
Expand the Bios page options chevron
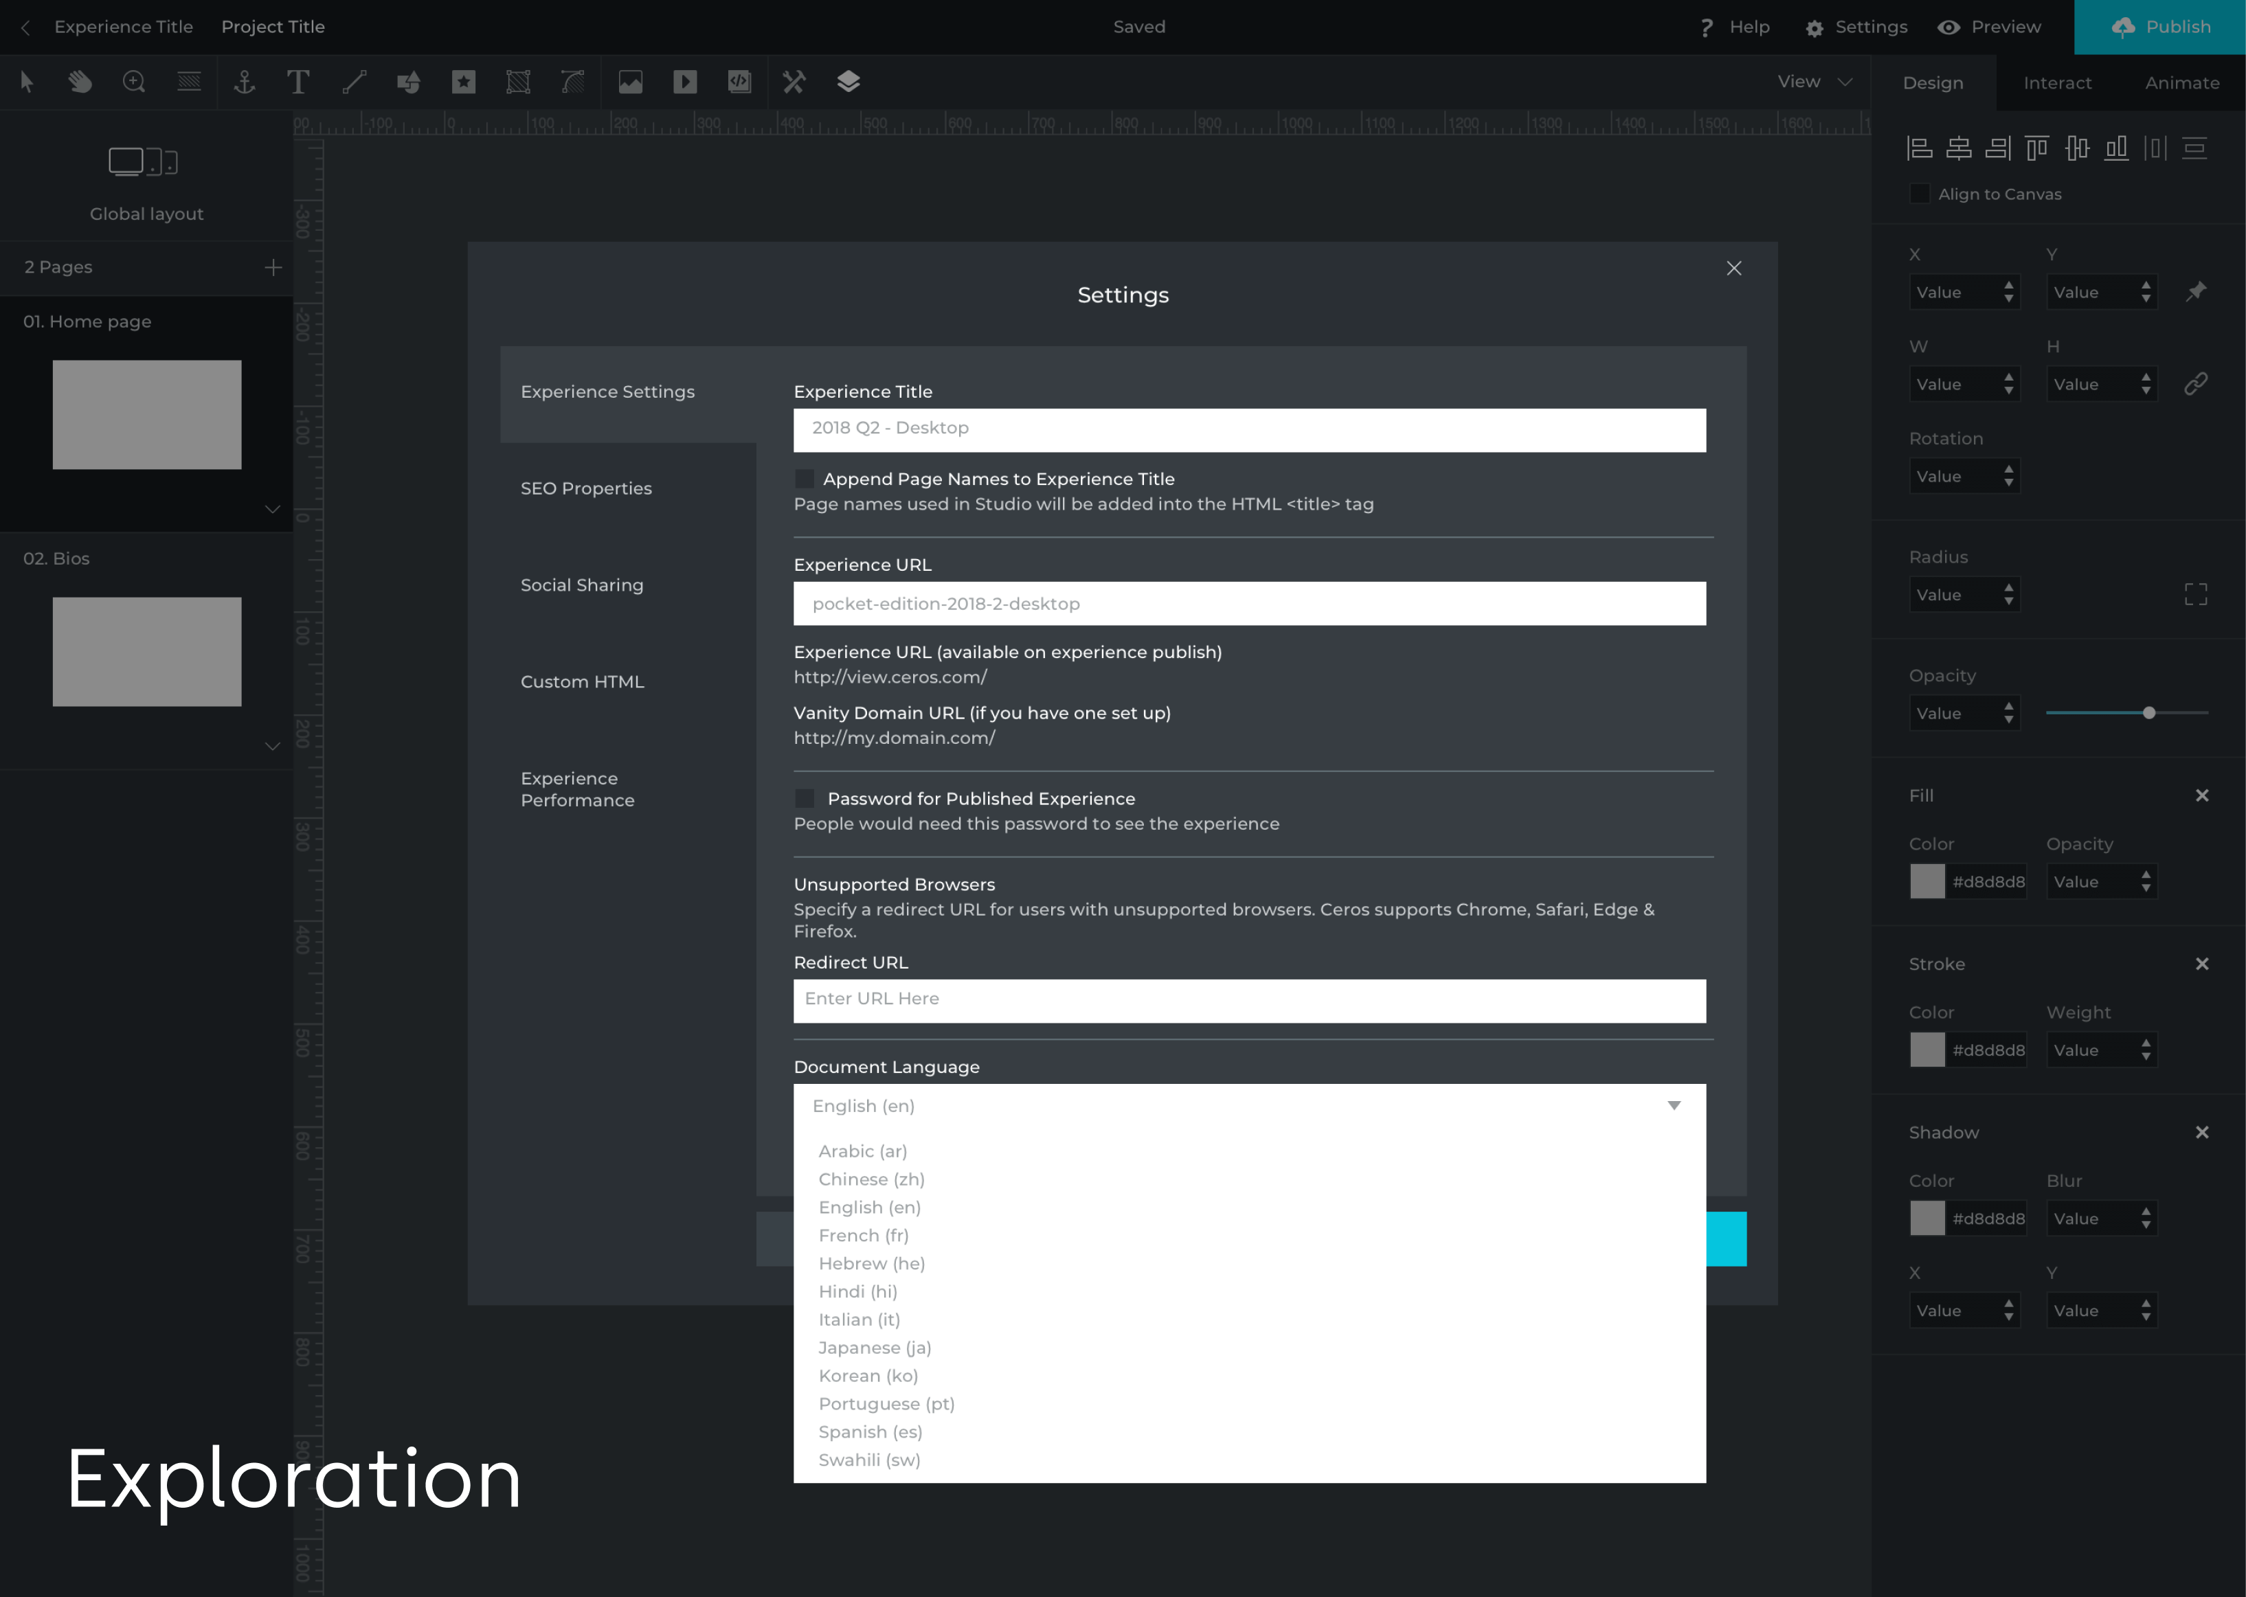tap(273, 745)
